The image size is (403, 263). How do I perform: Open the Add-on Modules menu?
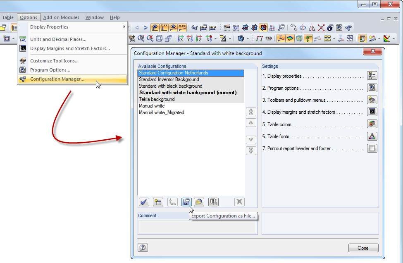click(61, 17)
